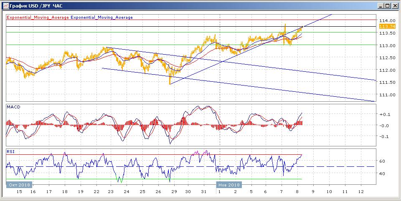Click date 5 on the time axis

click(x=251, y=192)
